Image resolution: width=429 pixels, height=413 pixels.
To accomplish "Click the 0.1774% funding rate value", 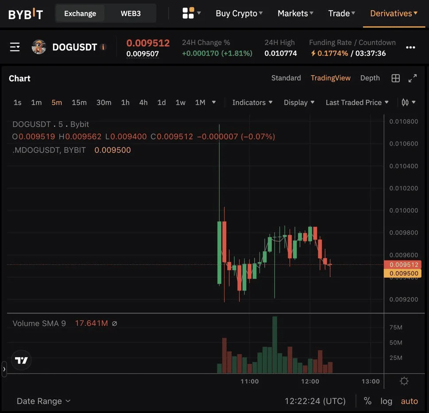I will (332, 54).
